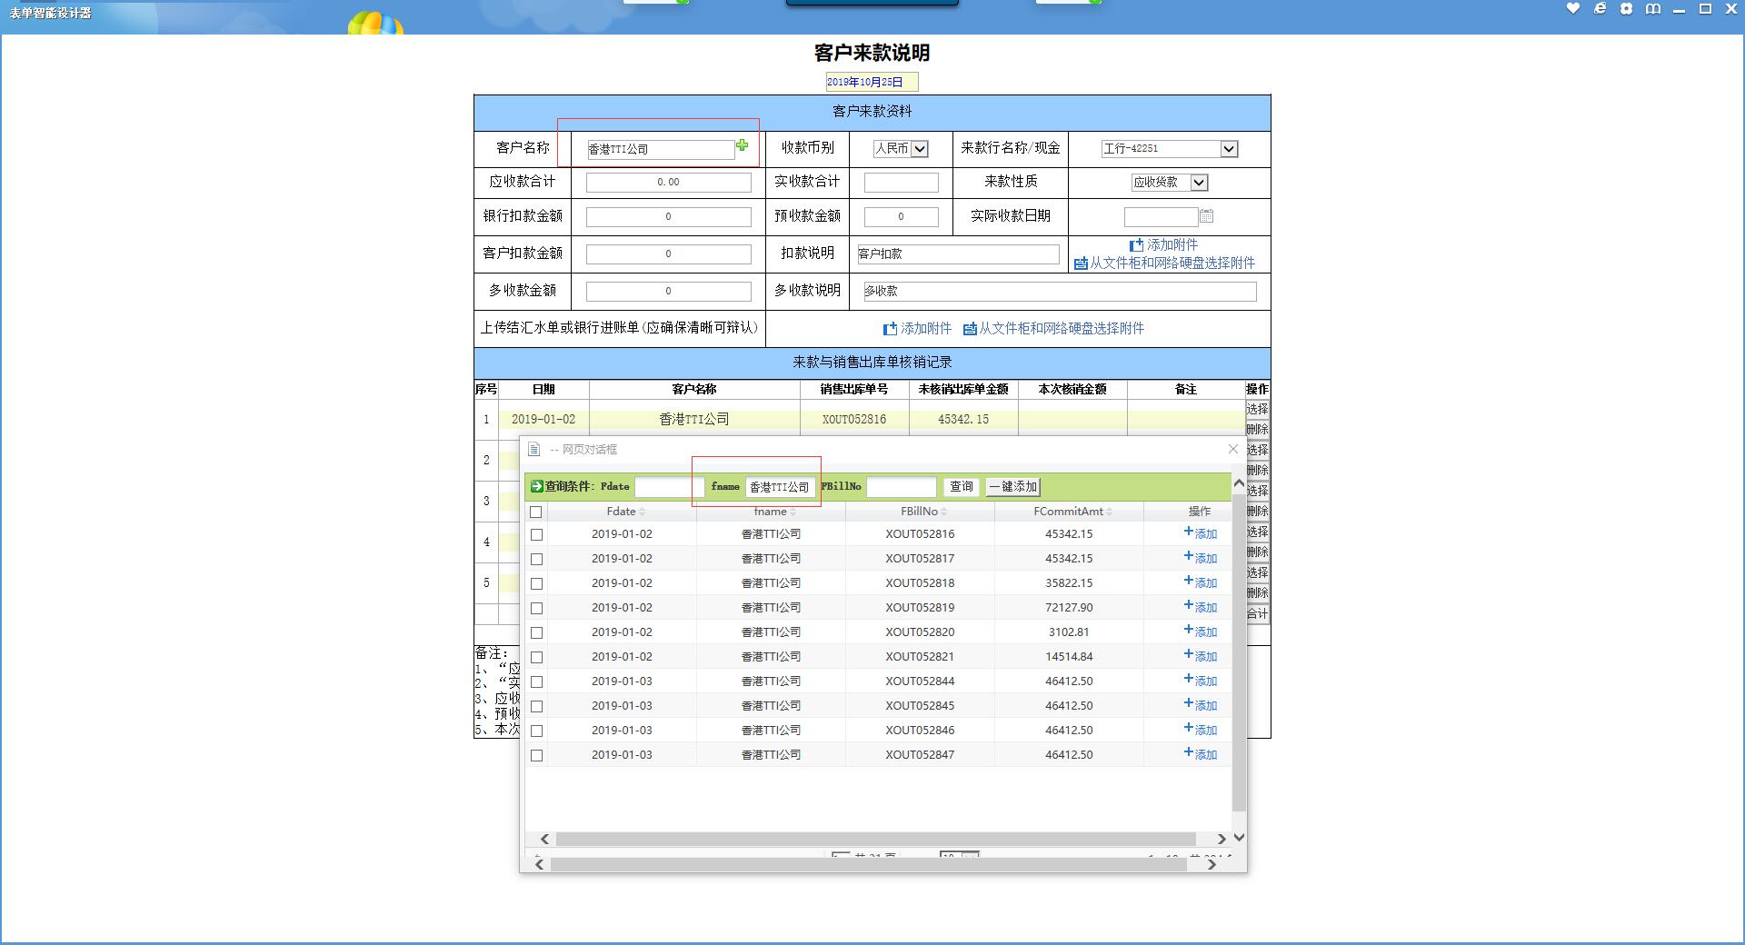Click the date field 2019年10月25日
1745x945 pixels.
click(872, 82)
